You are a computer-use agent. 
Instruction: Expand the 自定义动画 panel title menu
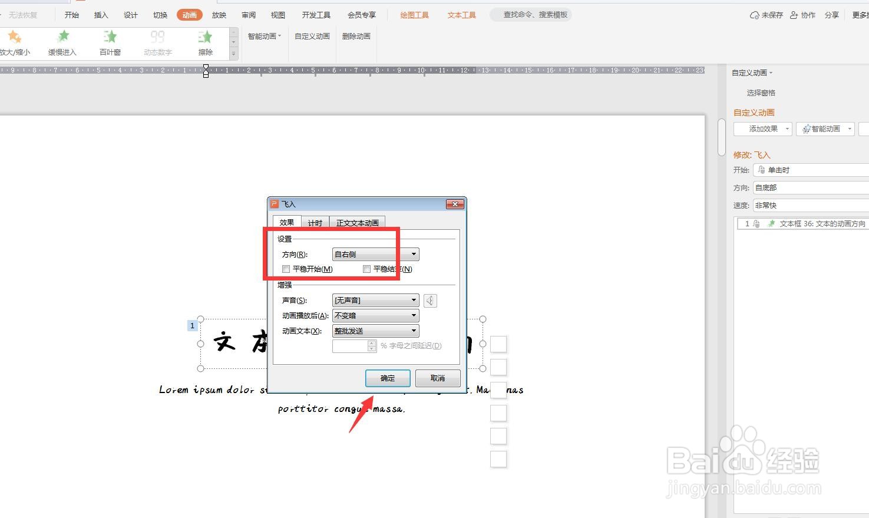[752, 73]
